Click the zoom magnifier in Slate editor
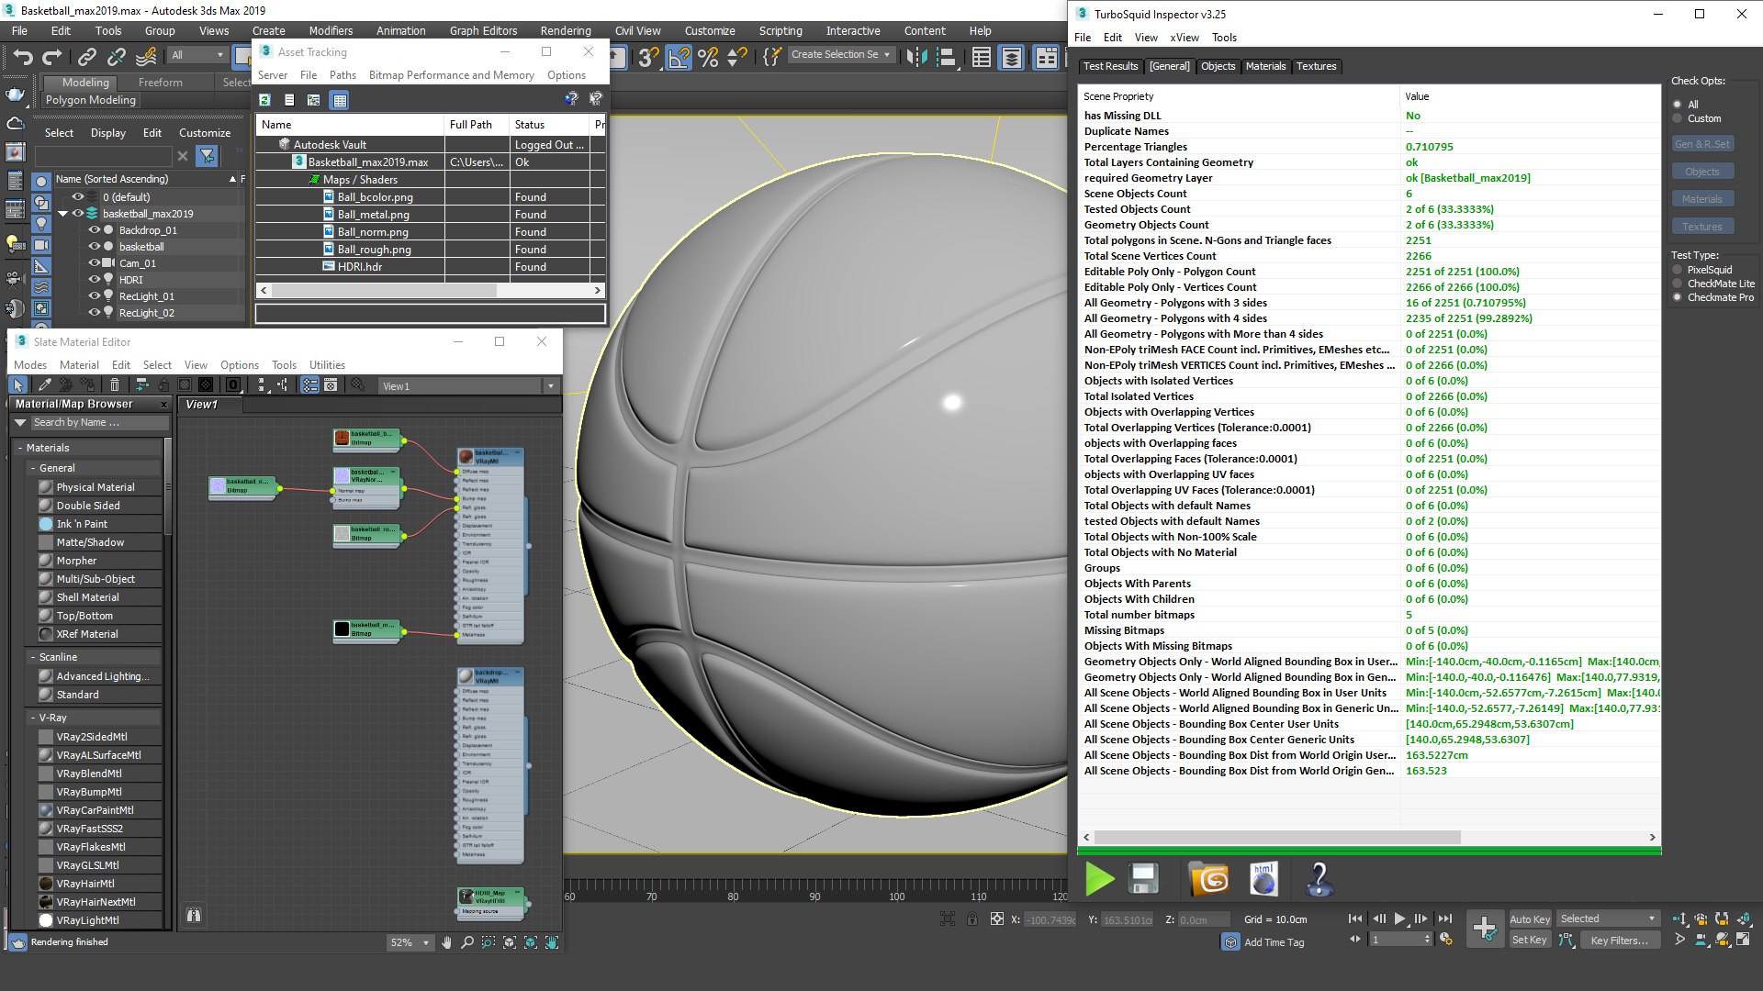The height and width of the screenshot is (991, 1763). 467,942
